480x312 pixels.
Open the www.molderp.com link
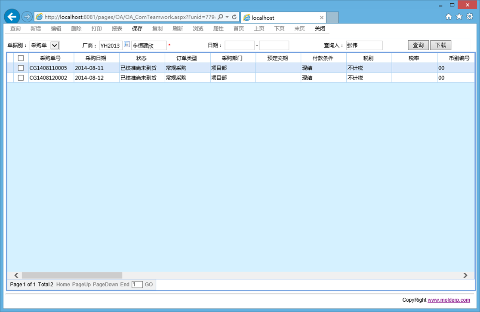449,300
